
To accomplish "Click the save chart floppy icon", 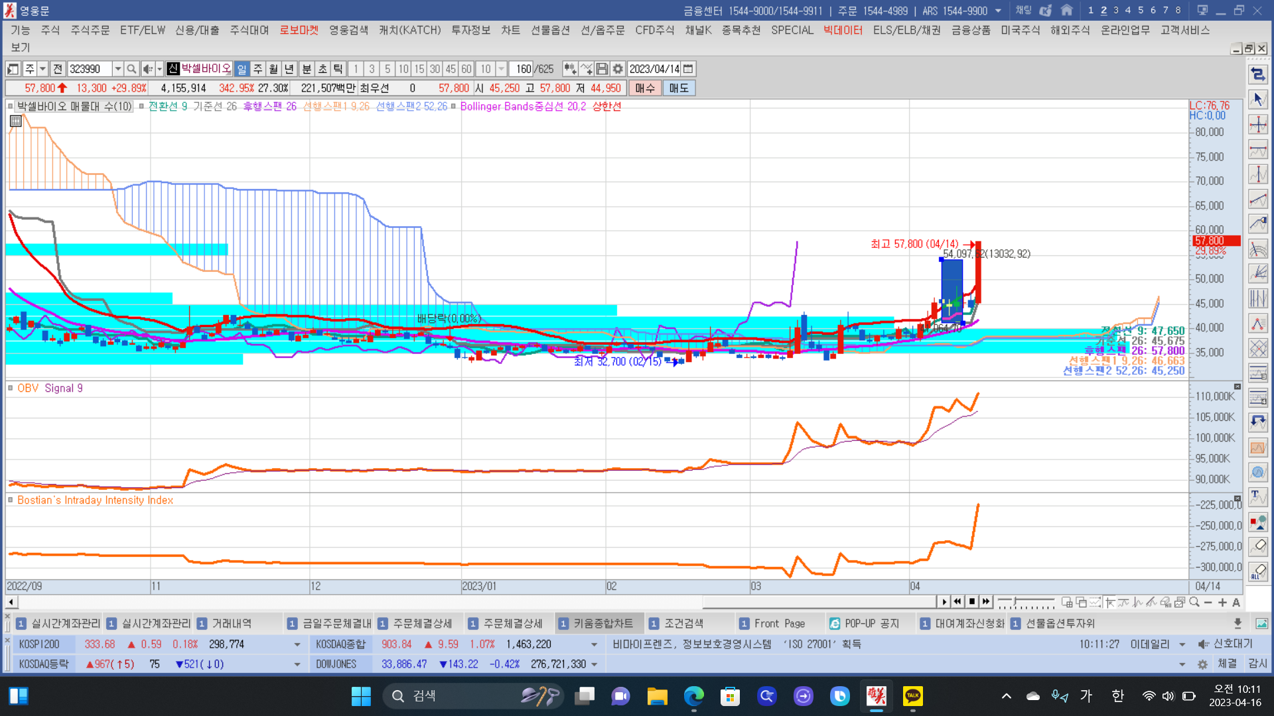I will coord(602,69).
